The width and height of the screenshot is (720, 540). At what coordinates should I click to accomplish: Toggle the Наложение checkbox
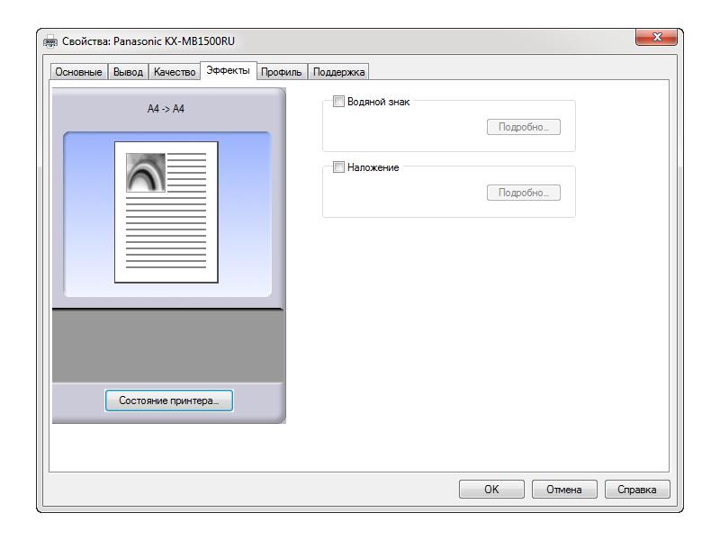[x=338, y=167]
